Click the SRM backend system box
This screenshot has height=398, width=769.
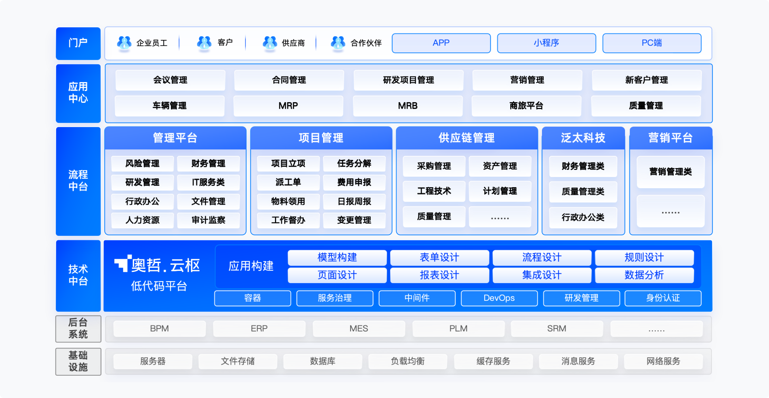[x=557, y=329]
